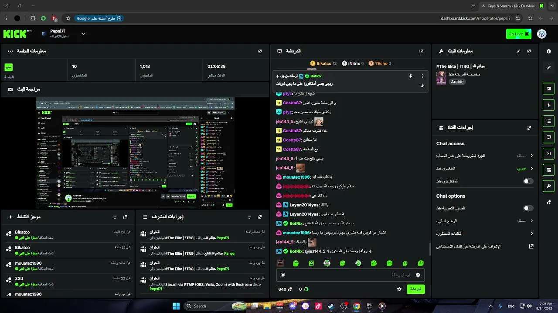Toggle the chat bubble sidebar icon
The height and width of the screenshot is (313, 558).
pyautogui.click(x=548, y=137)
